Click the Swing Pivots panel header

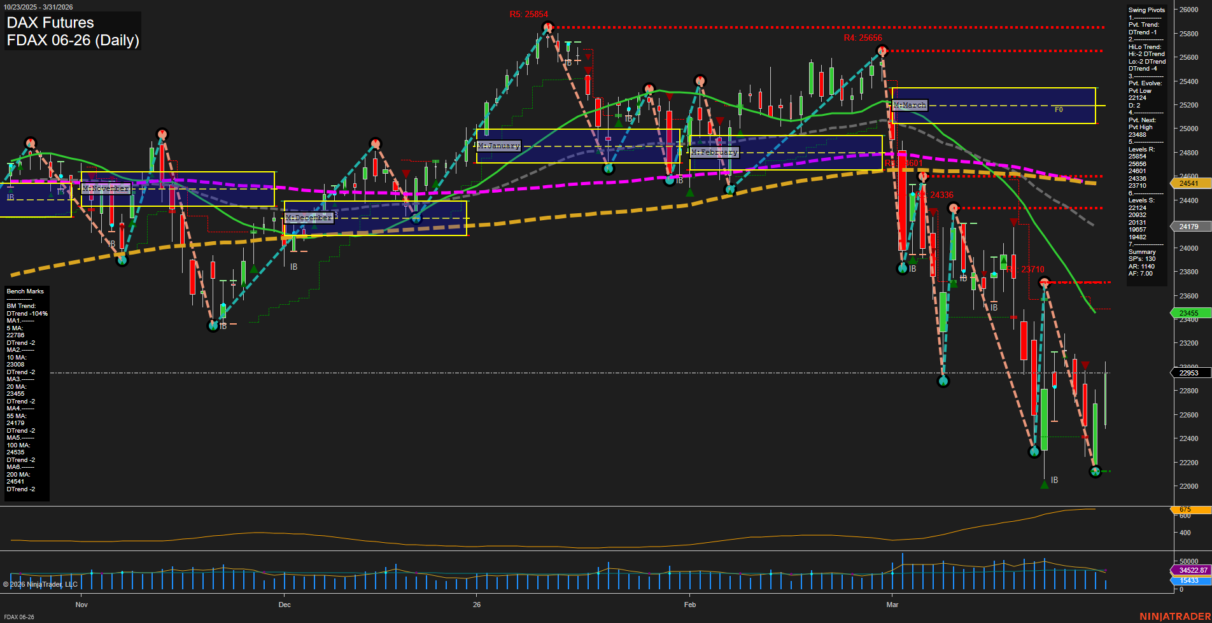[x=1146, y=10]
